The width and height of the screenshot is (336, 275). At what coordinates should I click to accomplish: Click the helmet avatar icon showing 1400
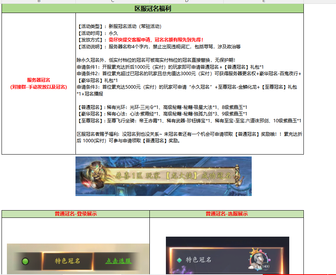click(259, 259)
